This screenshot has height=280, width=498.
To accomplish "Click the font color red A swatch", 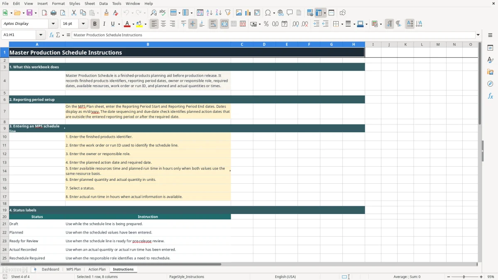I will 127,24.
